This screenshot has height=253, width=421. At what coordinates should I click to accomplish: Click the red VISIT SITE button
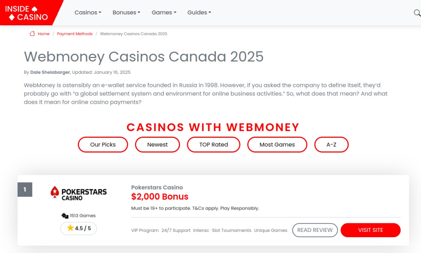[x=371, y=230]
